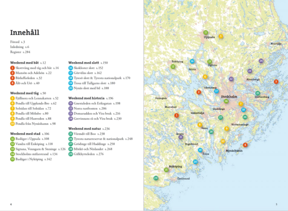This screenshot has width=288, height=211.
Task: Click red map marker 3 in archipelago
Action: pyautogui.click(x=276, y=82)
